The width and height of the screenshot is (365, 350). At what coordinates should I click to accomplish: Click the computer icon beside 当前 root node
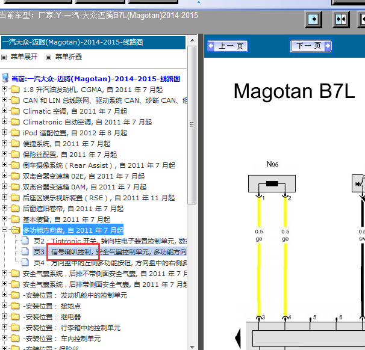pyautogui.click(x=5, y=78)
